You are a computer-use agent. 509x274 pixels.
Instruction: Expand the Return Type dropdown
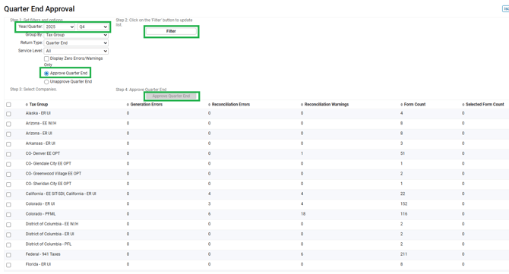76,43
